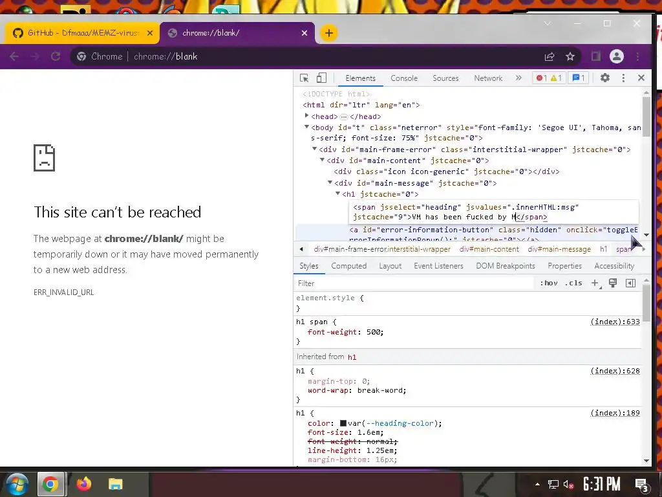The image size is (662, 497).
Task: Select div#main-frame-error breadcrumb
Action: point(382,249)
